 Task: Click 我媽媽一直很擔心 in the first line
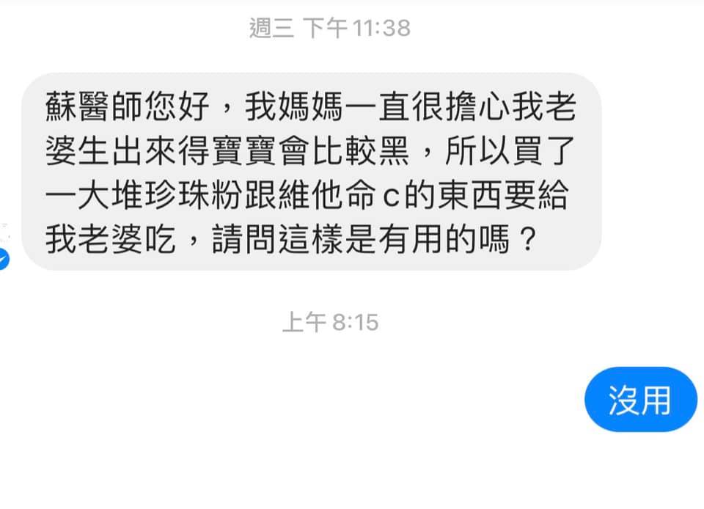pyautogui.click(x=377, y=106)
